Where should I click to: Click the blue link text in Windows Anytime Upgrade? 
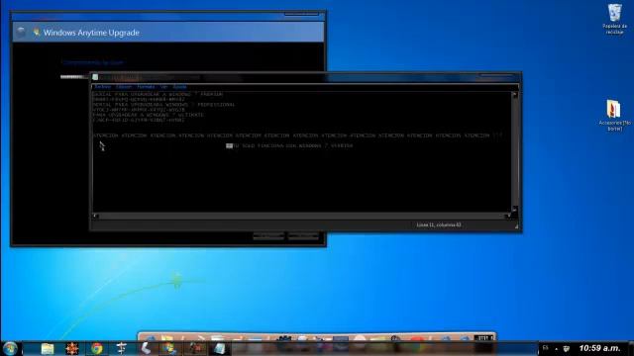93,62
